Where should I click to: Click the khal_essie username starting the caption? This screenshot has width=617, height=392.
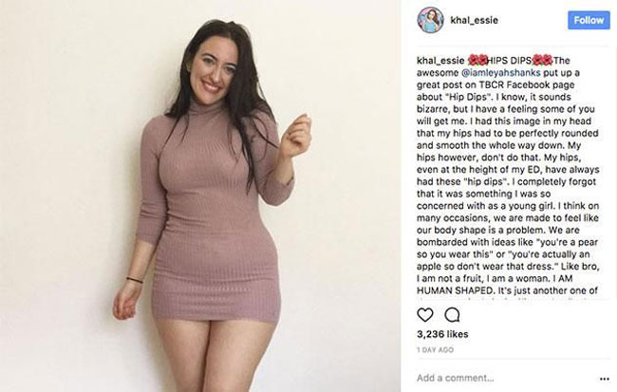click(440, 61)
